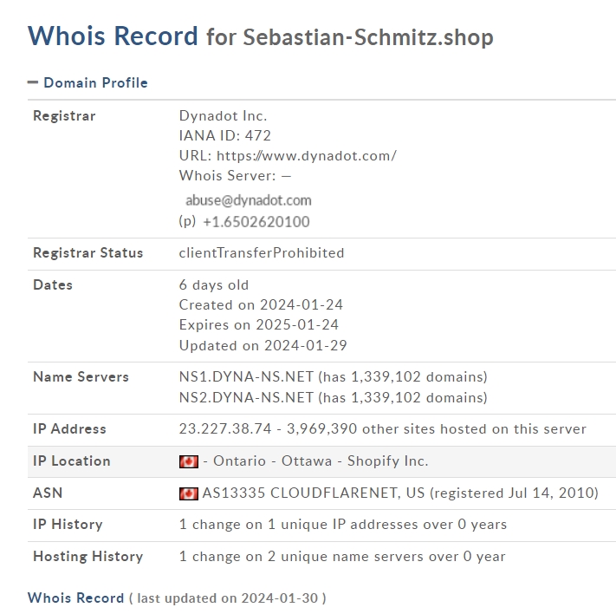Click Shopify Inc. in IP Location row
The width and height of the screenshot is (616, 614).
click(x=388, y=461)
